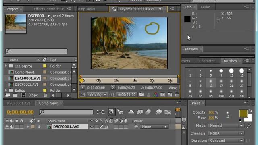258x145 pixels.
Task: Toggle video visibility eye for DSCF0001.AVI layer
Action: [x=7, y=127]
